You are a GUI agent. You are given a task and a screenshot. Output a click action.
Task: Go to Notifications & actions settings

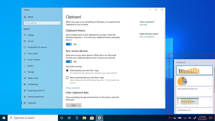pyautogui.click(x=37, y=47)
